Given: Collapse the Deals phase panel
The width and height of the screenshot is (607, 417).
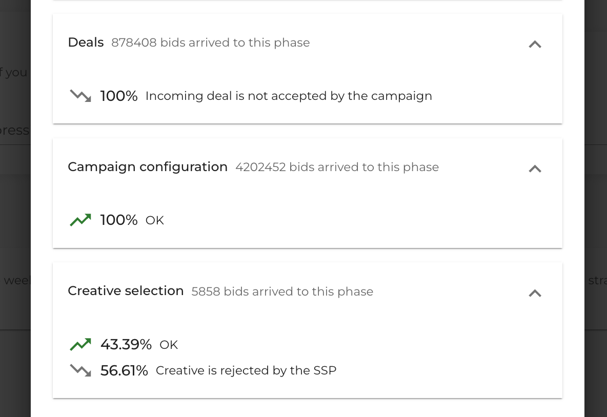Looking at the screenshot, I should coord(535,45).
